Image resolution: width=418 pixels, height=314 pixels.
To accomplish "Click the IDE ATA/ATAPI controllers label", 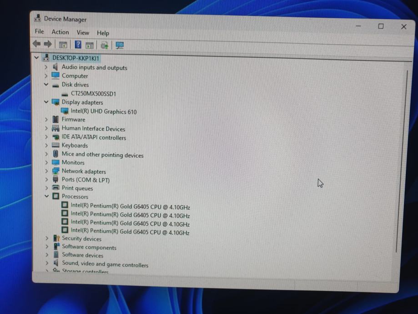I will (94, 137).
